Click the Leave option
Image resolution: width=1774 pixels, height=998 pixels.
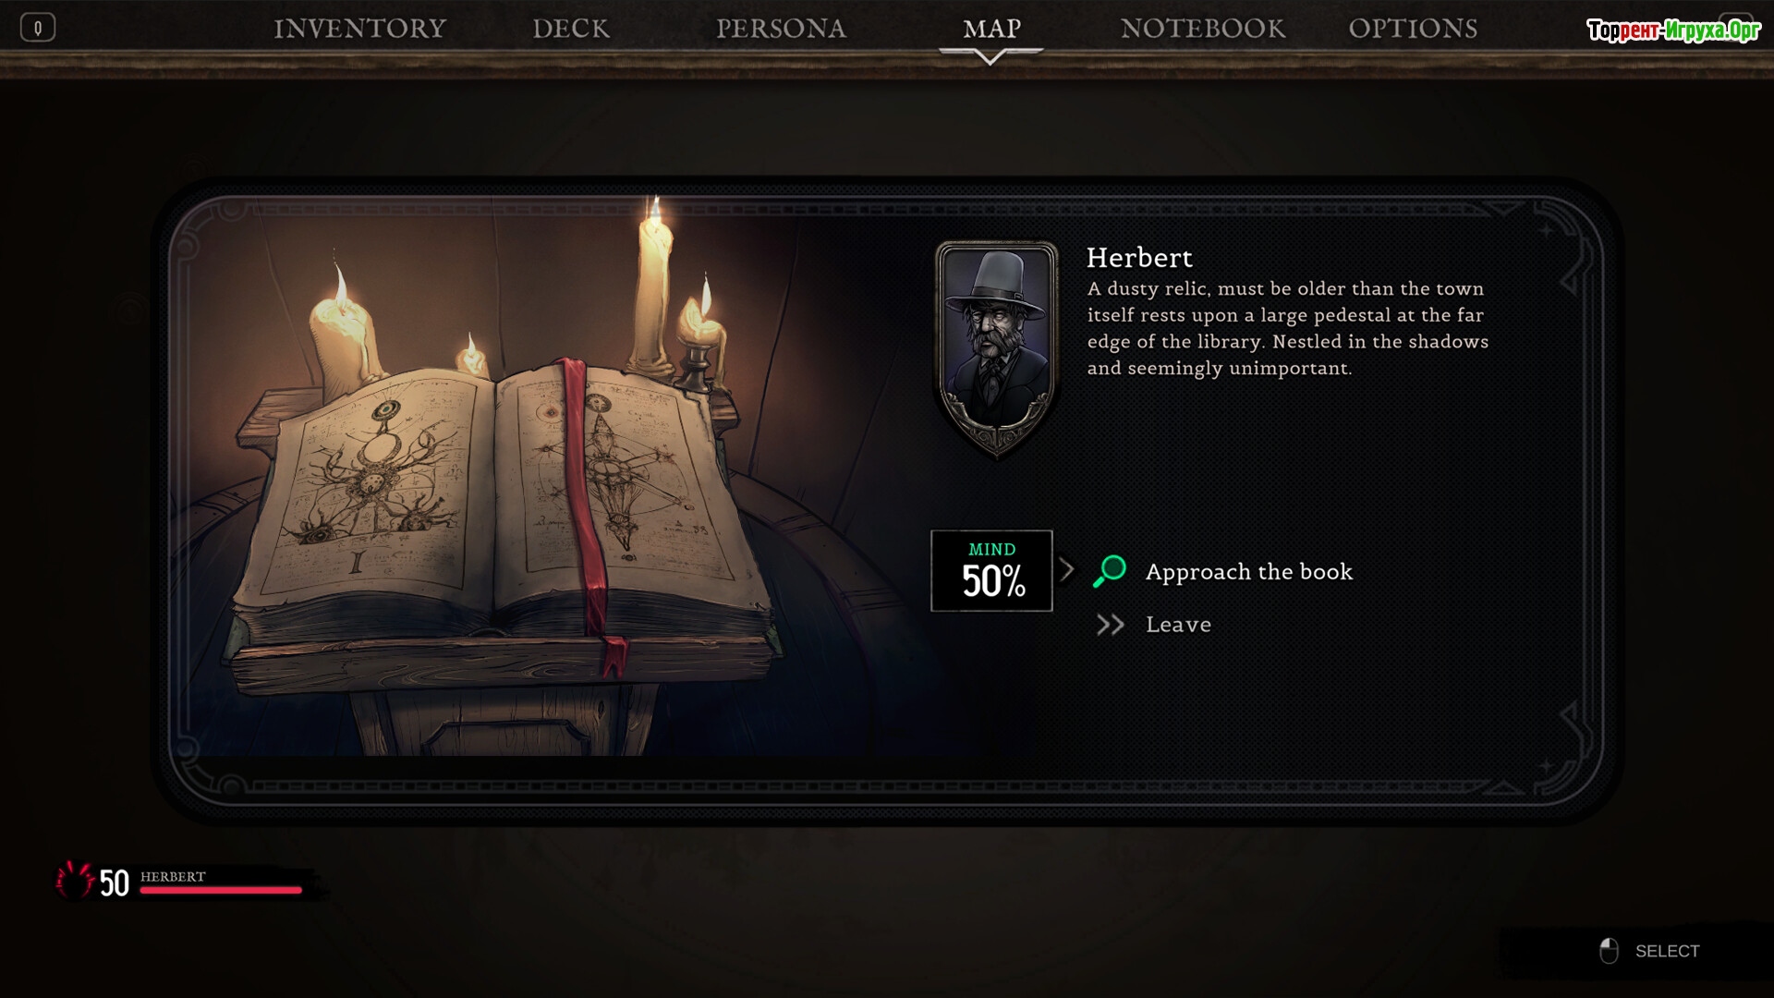[x=1178, y=625]
